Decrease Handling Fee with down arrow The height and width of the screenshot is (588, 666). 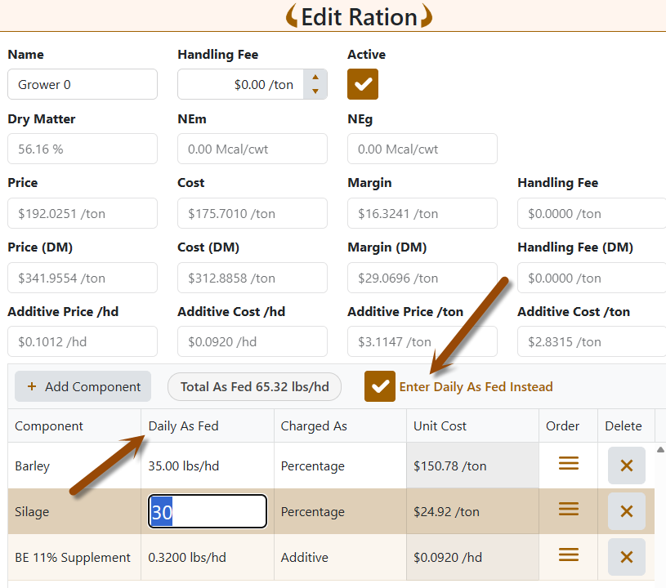pos(315,91)
